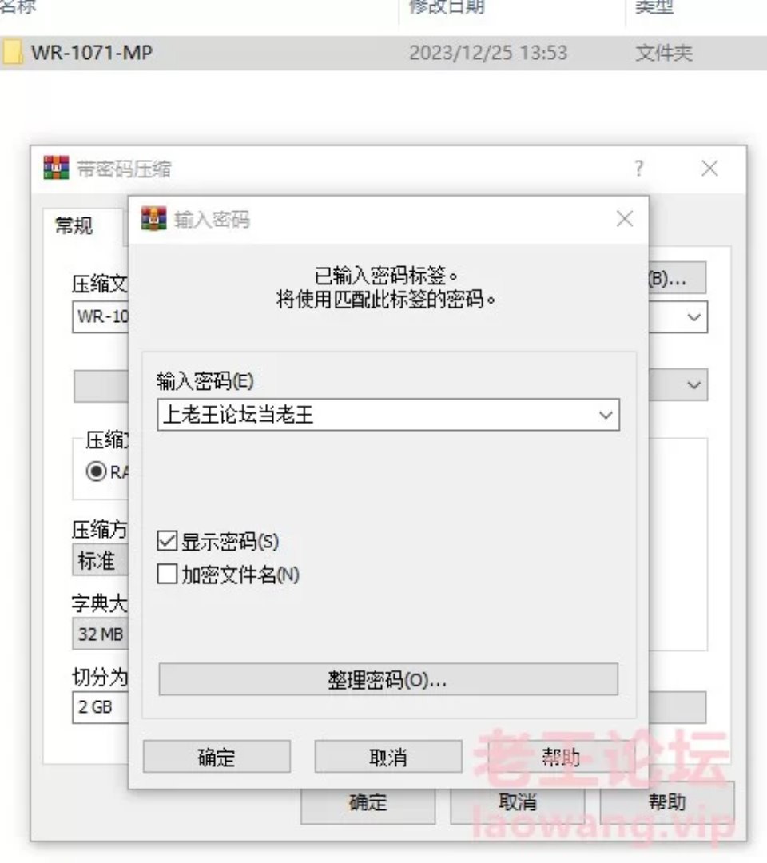Click 取消 in the password dialog

[388, 757]
